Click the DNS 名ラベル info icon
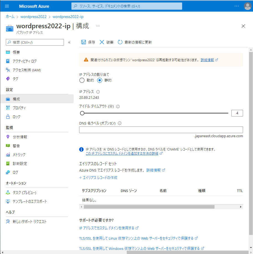This screenshot has height=254, width=253. (120, 123)
